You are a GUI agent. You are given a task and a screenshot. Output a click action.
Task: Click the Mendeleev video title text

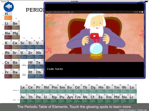[x=60, y=12]
